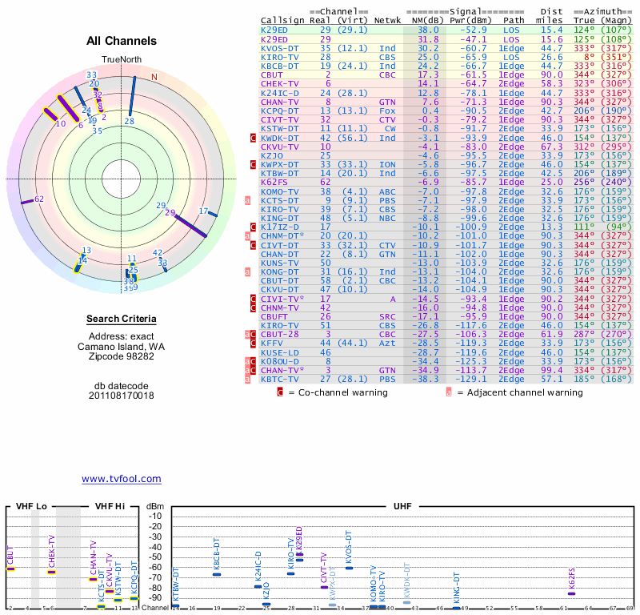The image size is (640, 615).
Task: Click the KBCB-DT signal bar in UHF chart
Action: [x=217, y=574]
